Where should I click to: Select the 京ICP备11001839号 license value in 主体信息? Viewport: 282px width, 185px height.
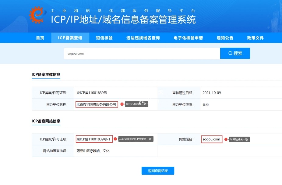point(92,93)
